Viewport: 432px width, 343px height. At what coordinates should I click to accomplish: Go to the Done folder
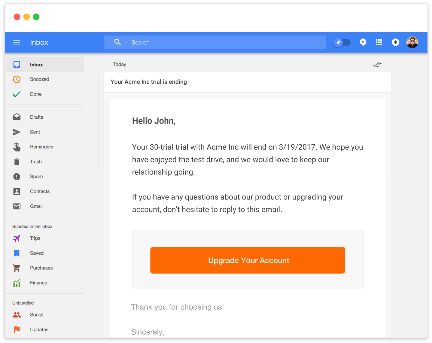click(36, 94)
